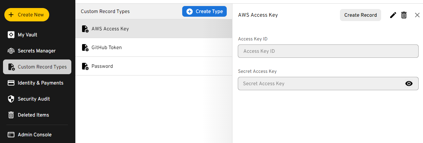Toggle Secret Access Key visibility eye
423x143 pixels.
409,84
